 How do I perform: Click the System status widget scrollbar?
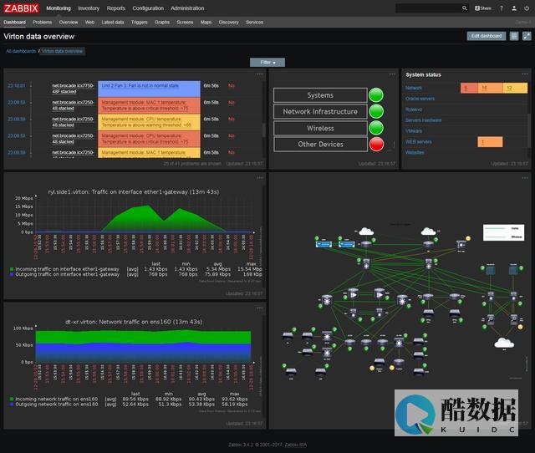point(529,130)
